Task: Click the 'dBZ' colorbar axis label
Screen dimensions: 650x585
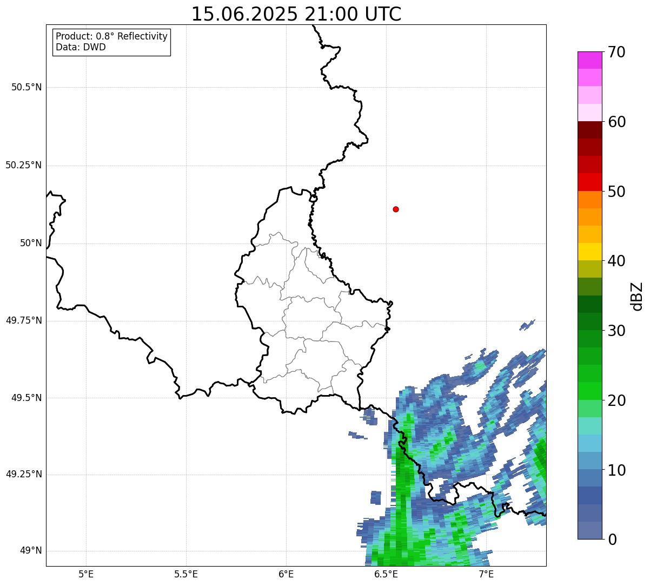Action: tap(637, 295)
